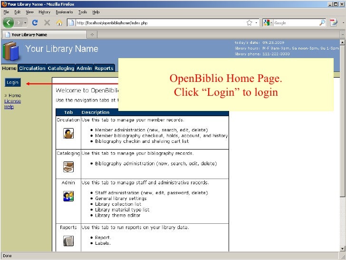Open the back/forward history dropdown arrow
Viewport: 346px width, 260px height.
25,23
